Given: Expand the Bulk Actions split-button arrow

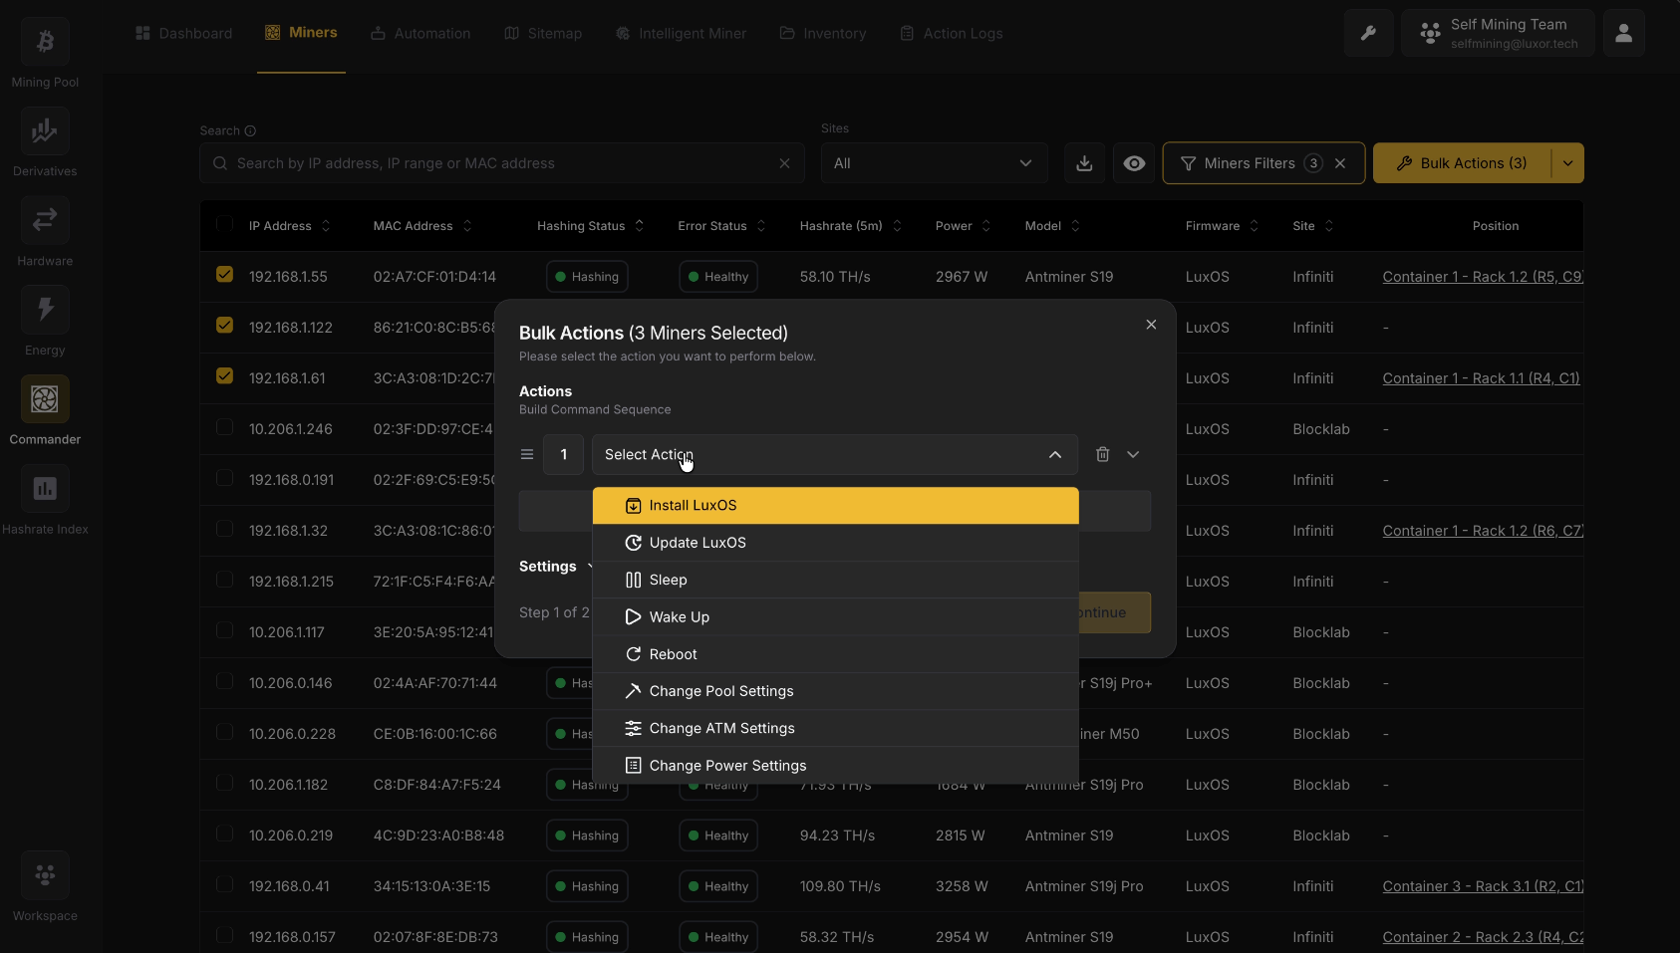Looking at the screenshot, I should click(1566, 162).
